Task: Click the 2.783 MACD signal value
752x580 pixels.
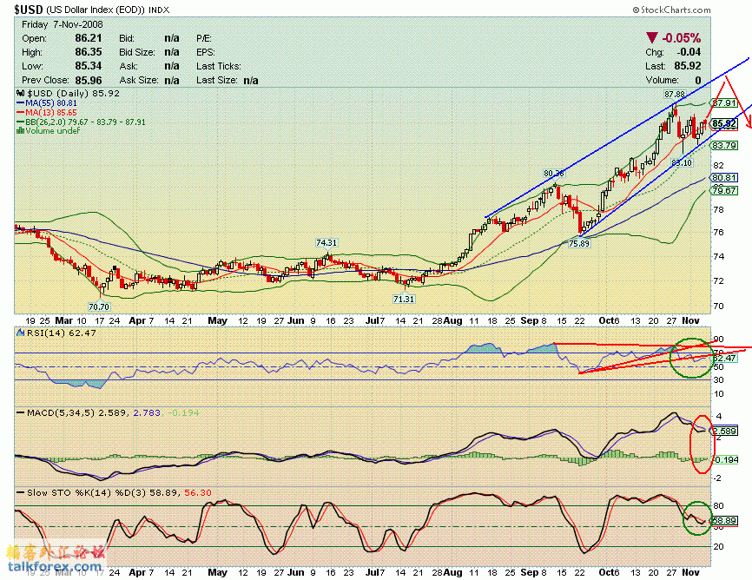Action: coord(147,412)
